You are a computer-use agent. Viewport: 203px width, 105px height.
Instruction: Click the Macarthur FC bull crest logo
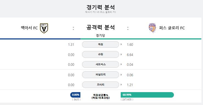(x=44, y=28)
